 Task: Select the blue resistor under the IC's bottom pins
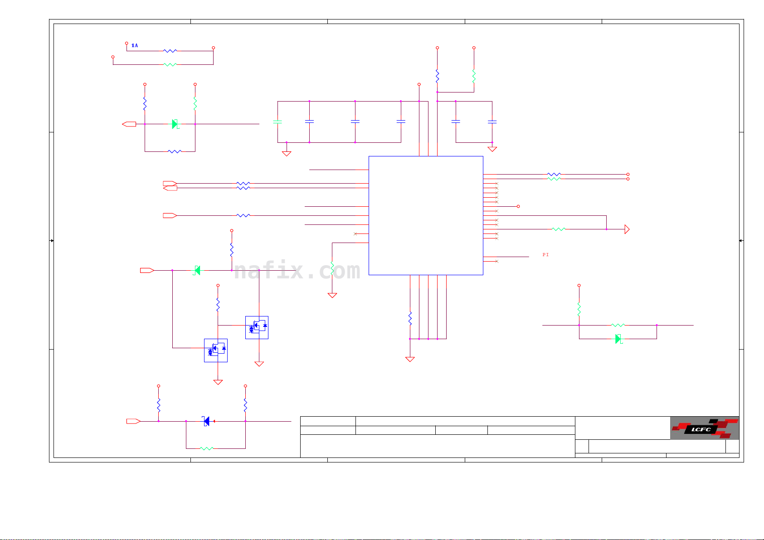coord(410,318)
